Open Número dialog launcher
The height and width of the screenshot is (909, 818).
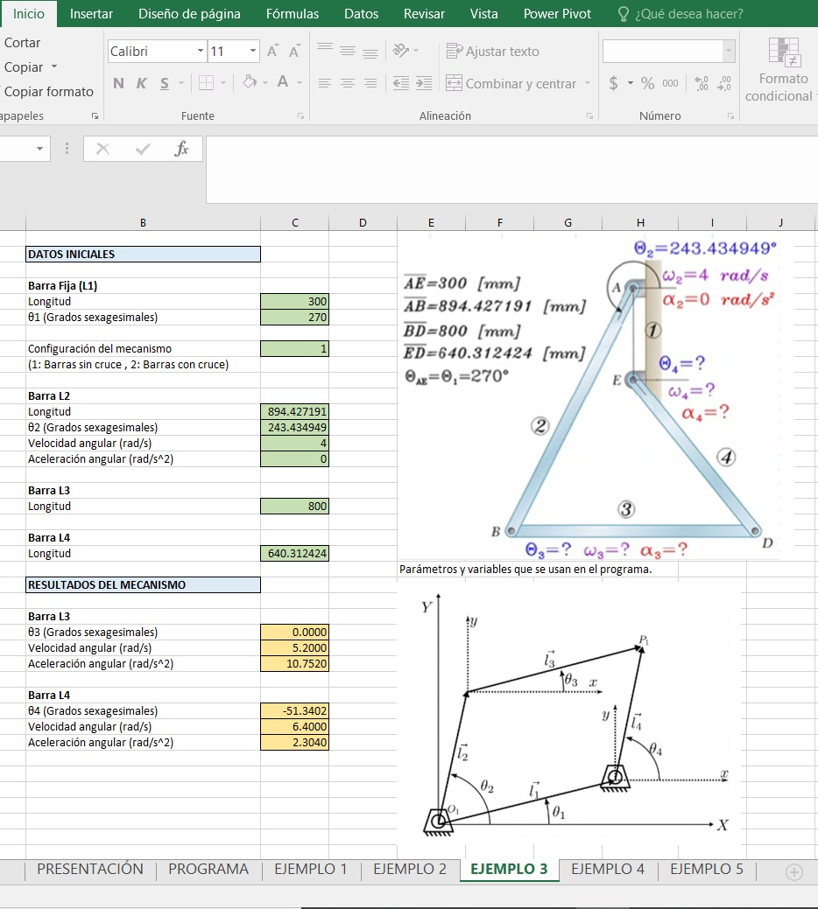pos(730,116)
